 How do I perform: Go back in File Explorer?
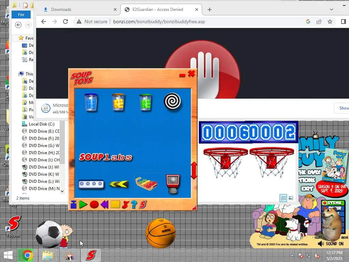click(x=18, y=25)
